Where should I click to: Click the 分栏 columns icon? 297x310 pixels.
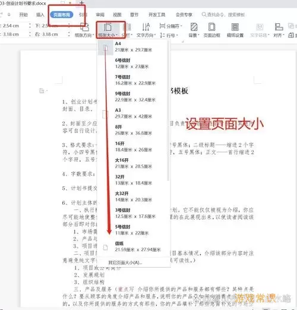click(127, 30)
